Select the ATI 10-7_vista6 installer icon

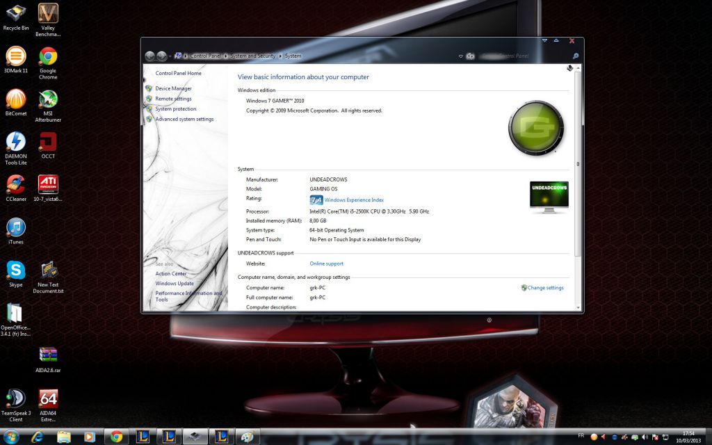tap(48, 188)
